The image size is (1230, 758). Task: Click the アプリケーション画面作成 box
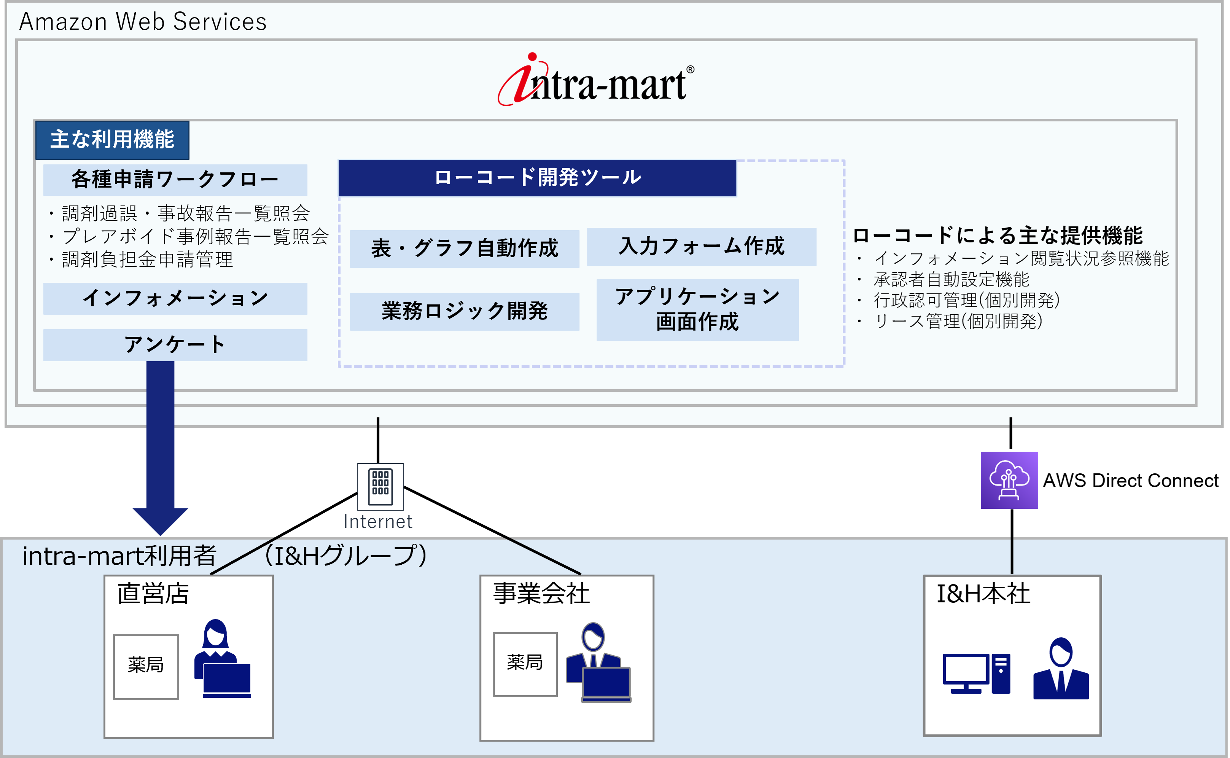(697, 310)
